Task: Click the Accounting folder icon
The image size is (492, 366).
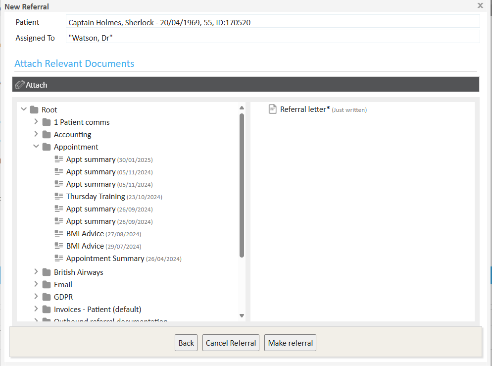Action: [x=47, y=135]
